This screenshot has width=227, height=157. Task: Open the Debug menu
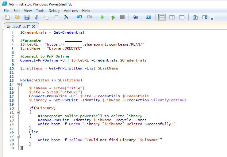pyautogui.click(x=54, y=11)
